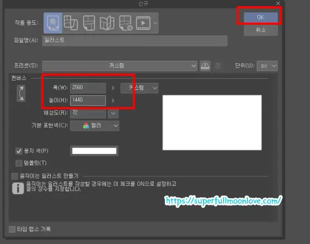
Task: Click the 높이(H) height input field
Action: click(88, 100)
